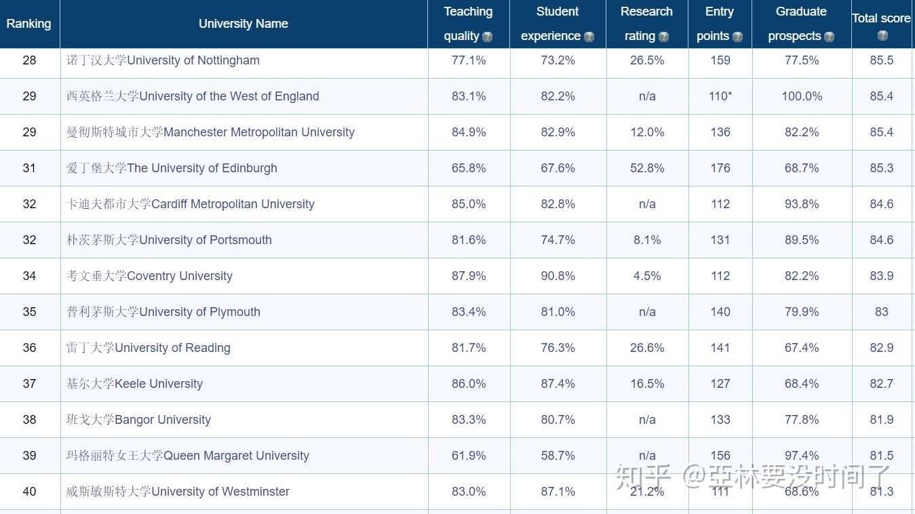This screenshot has height=514, width=915.
Task: Click the Ranking column header
Action: (28, 24)
